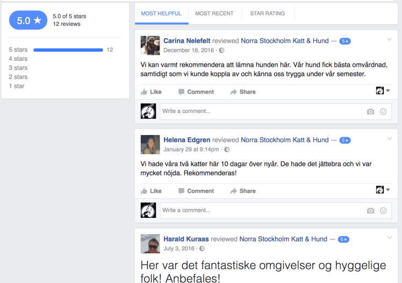The height and width of the screenshot is (283, 402).
Task: Switch to the Most Recent tab
Action: point(214,13)
